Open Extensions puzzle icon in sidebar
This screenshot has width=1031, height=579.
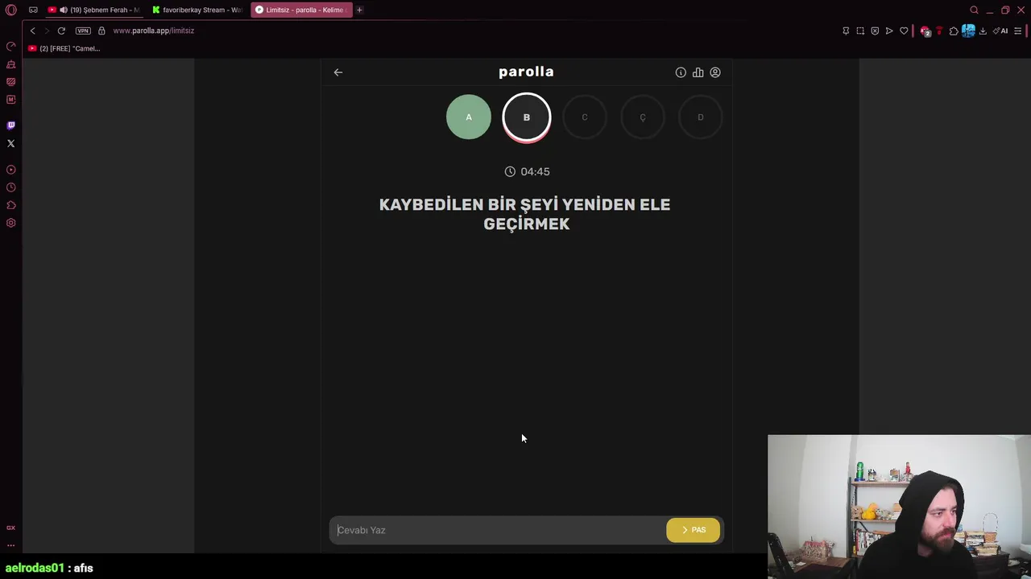(x=10, y=205)
